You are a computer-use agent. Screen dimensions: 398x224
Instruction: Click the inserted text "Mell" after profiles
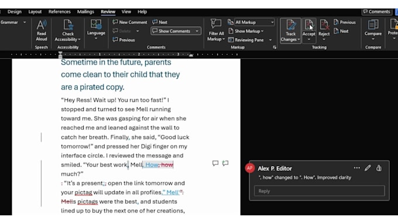173,192
